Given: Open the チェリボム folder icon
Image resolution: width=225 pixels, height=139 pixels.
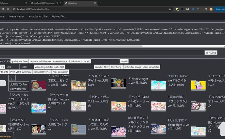Looking at the screenshot, I should pos(158,106).
